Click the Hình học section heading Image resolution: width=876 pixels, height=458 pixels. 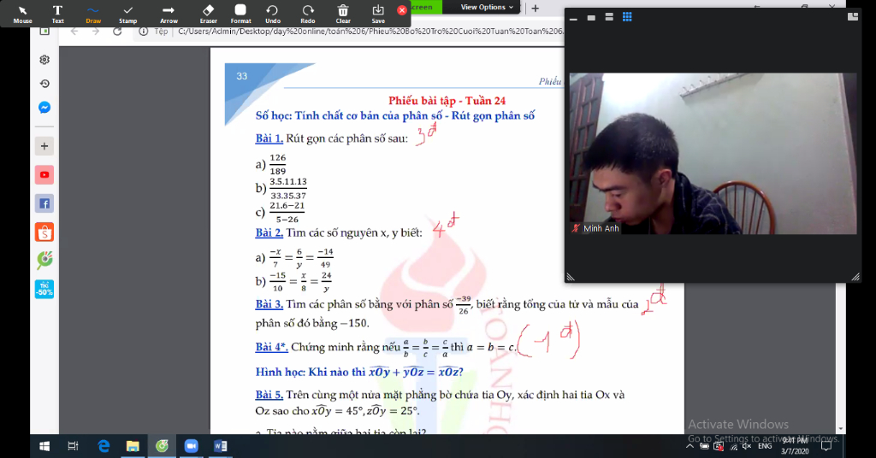[x=359, y=372]
